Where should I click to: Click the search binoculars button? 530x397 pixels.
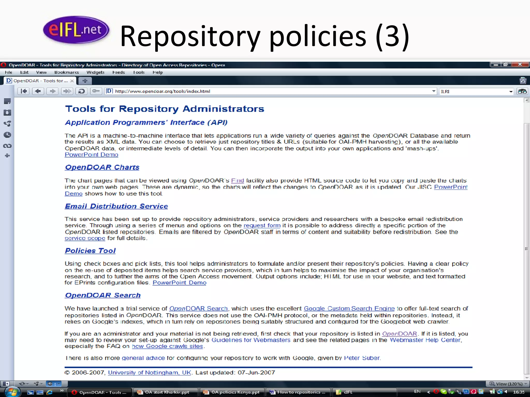click(x=522, y=91)
